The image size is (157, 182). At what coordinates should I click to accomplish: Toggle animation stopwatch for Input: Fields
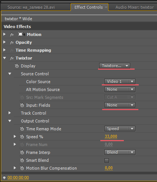click(x=22, y=105)
